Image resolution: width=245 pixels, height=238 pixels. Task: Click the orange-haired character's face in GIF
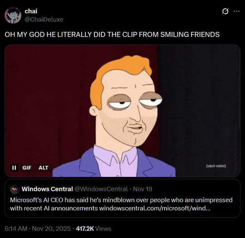[128, 109]
